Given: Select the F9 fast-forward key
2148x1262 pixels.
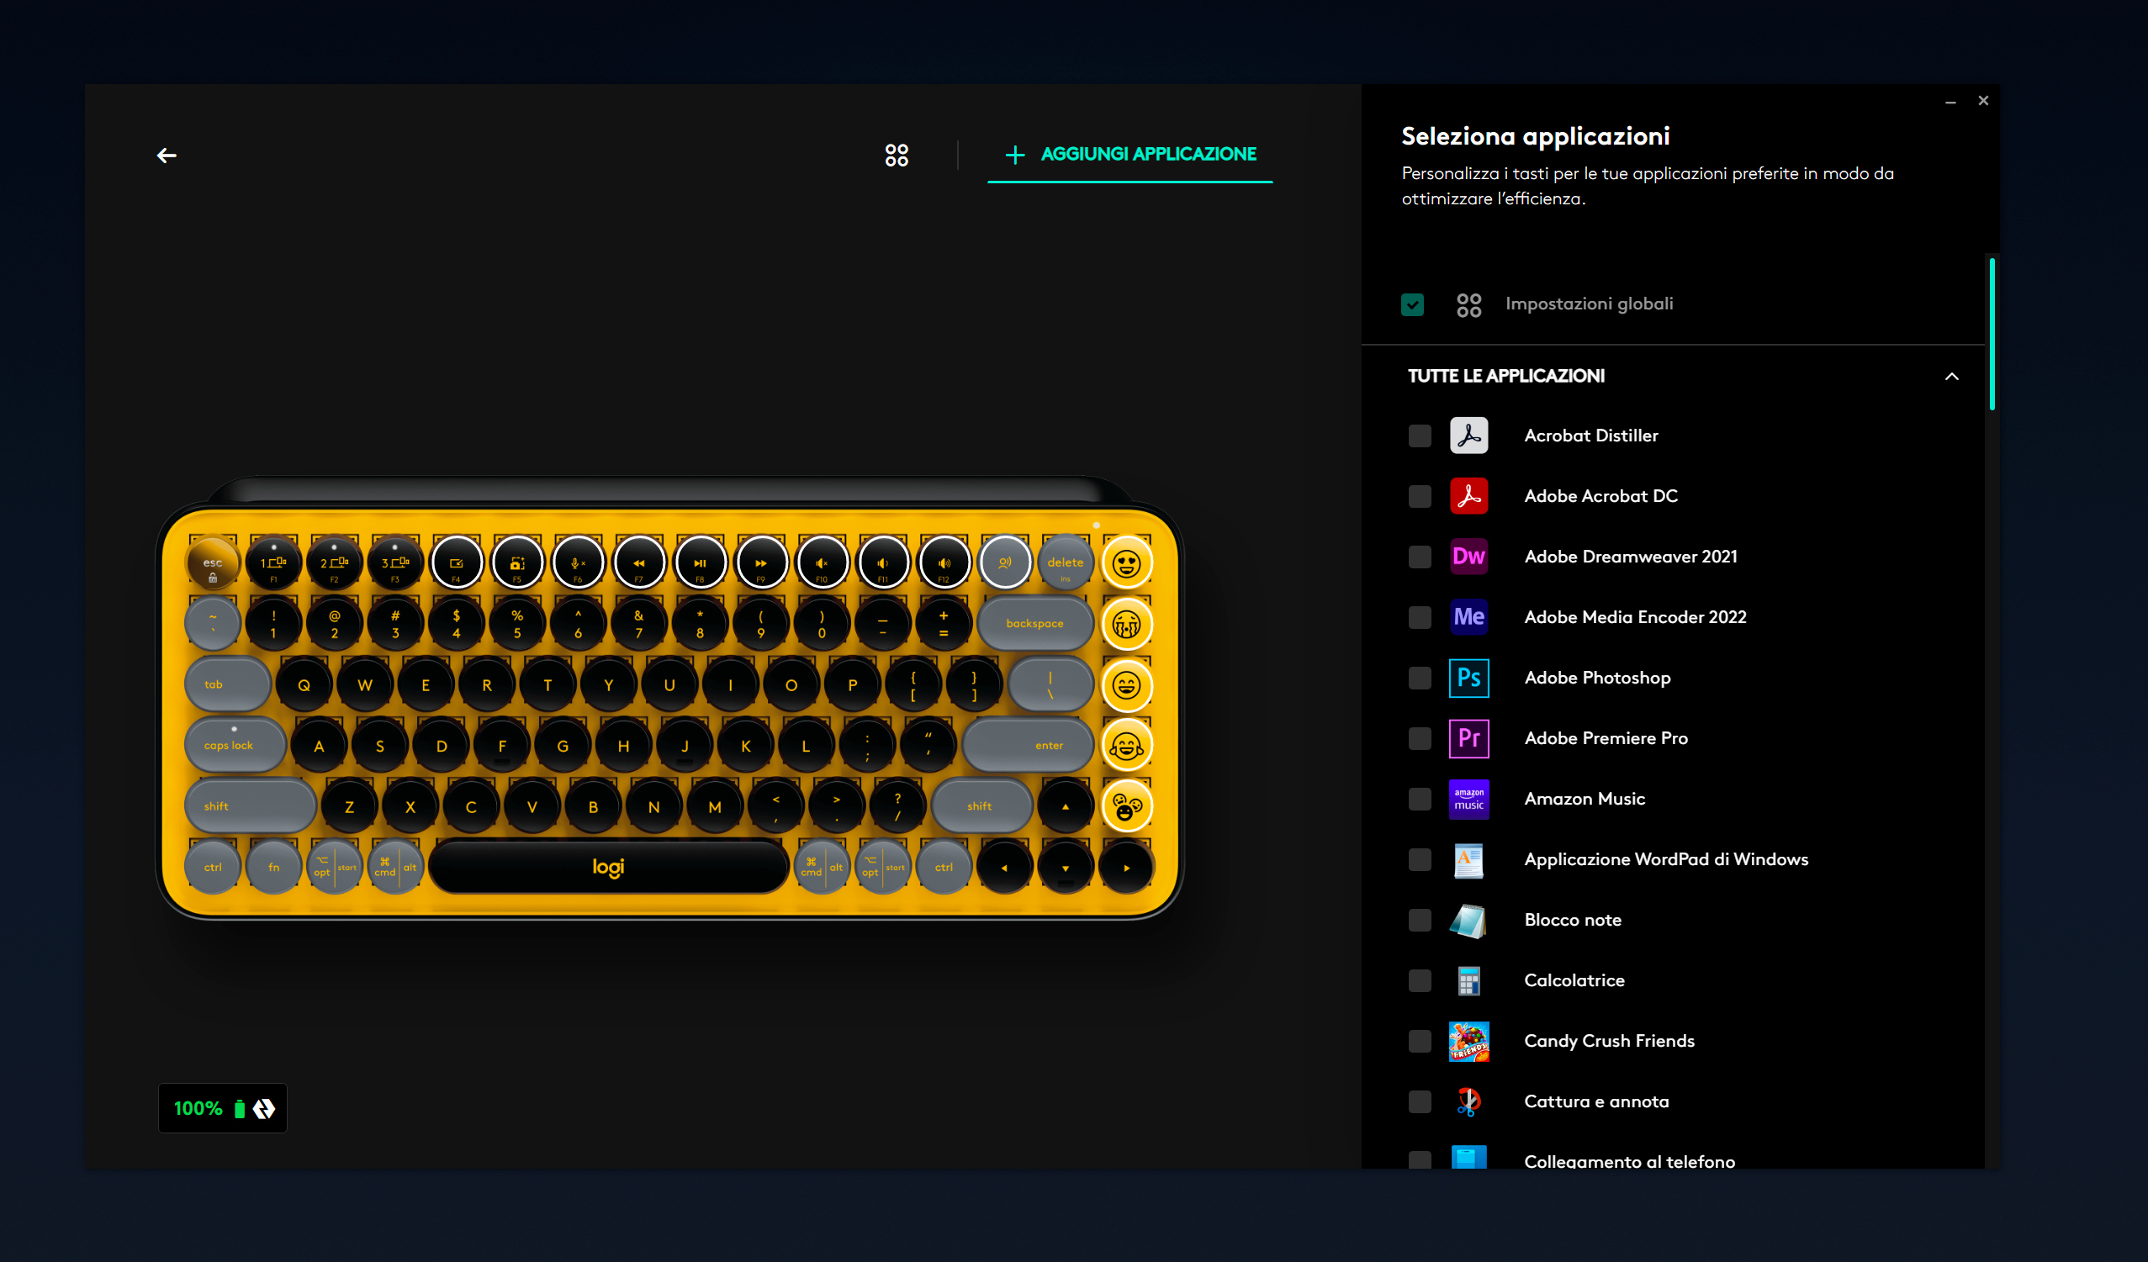Looking at the screenshot, I should [761, 562].
